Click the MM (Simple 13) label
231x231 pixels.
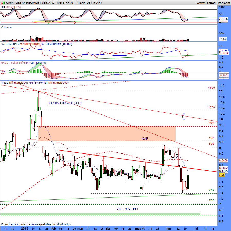(x=38, y=83)
